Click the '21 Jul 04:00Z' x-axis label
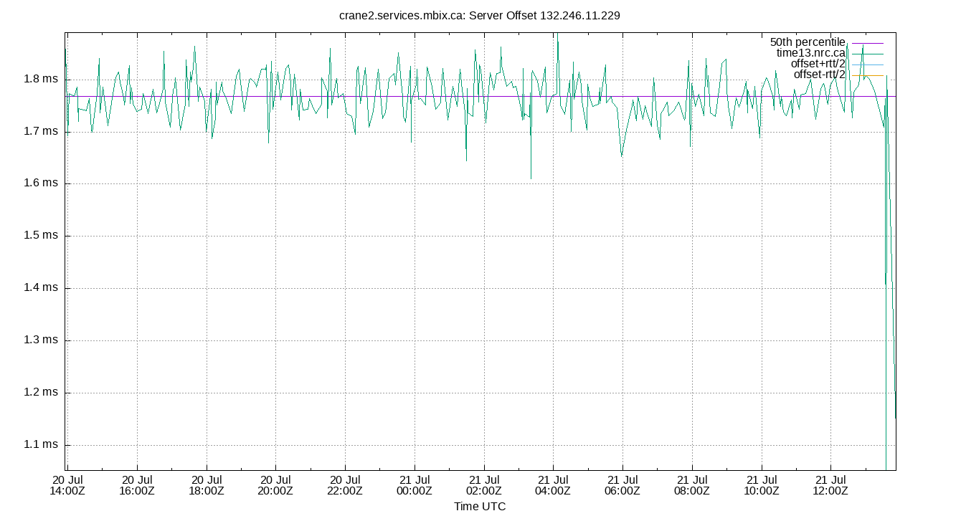Viewport: 961px width, 516px height. (x=553, y=485)
